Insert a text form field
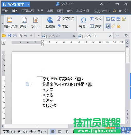This screenshot has height=135, width=132. click(x=108, y=19)
